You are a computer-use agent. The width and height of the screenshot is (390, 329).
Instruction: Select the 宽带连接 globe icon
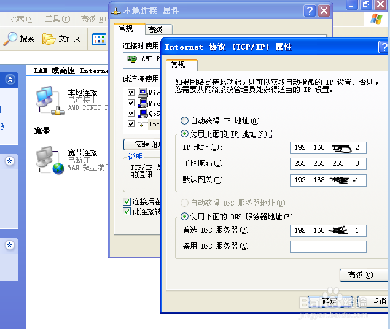click(x=50, y=160)
